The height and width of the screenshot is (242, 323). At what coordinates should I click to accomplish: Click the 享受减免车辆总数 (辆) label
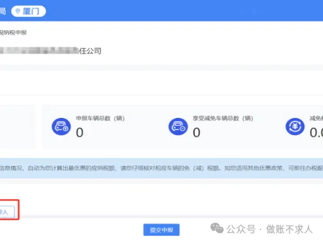click(223, 118)
